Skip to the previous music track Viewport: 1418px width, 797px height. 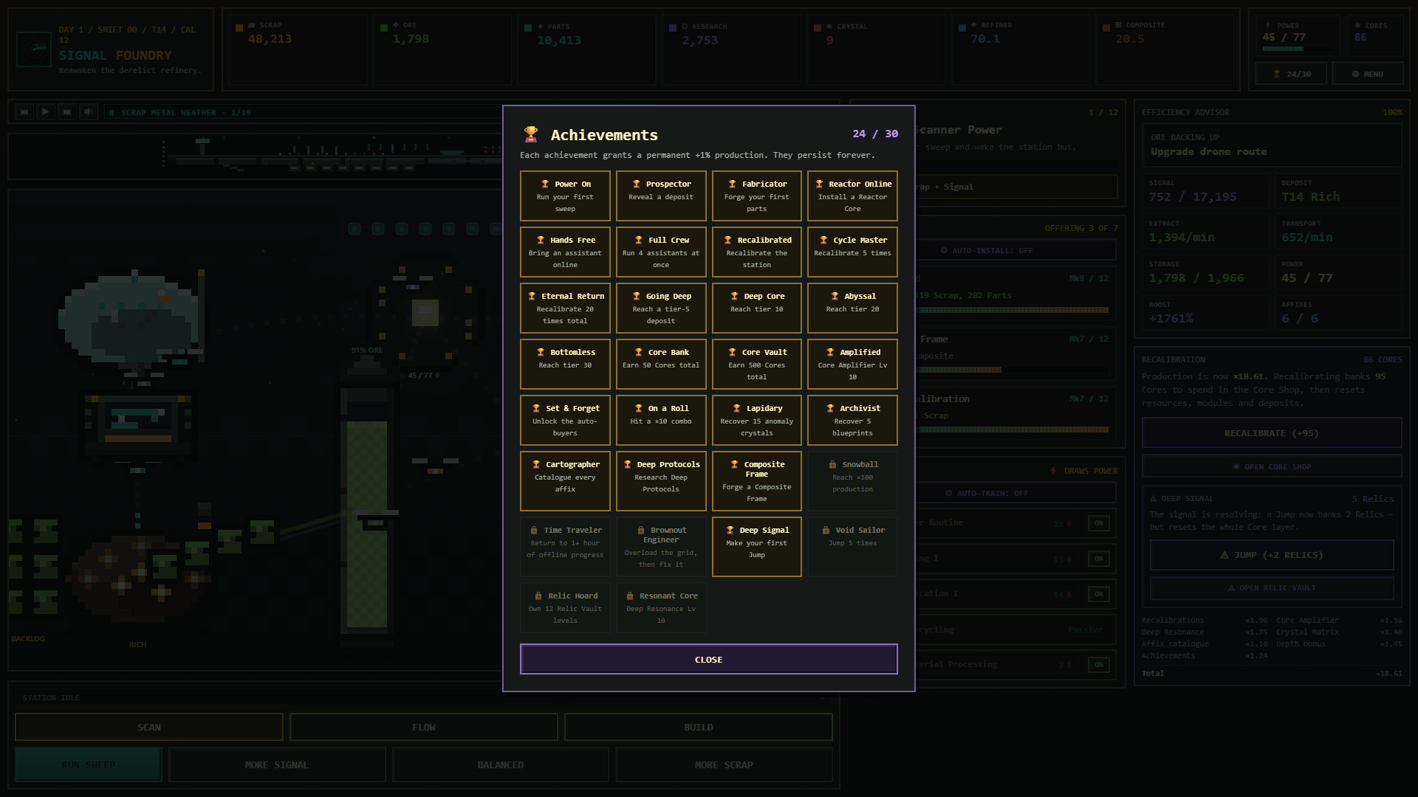(x=24, y=112)
